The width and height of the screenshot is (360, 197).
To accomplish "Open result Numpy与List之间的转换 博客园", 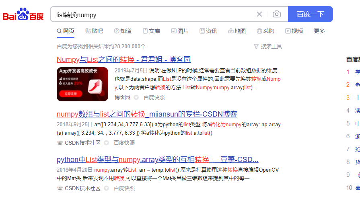I will click(x=123, y=60).
